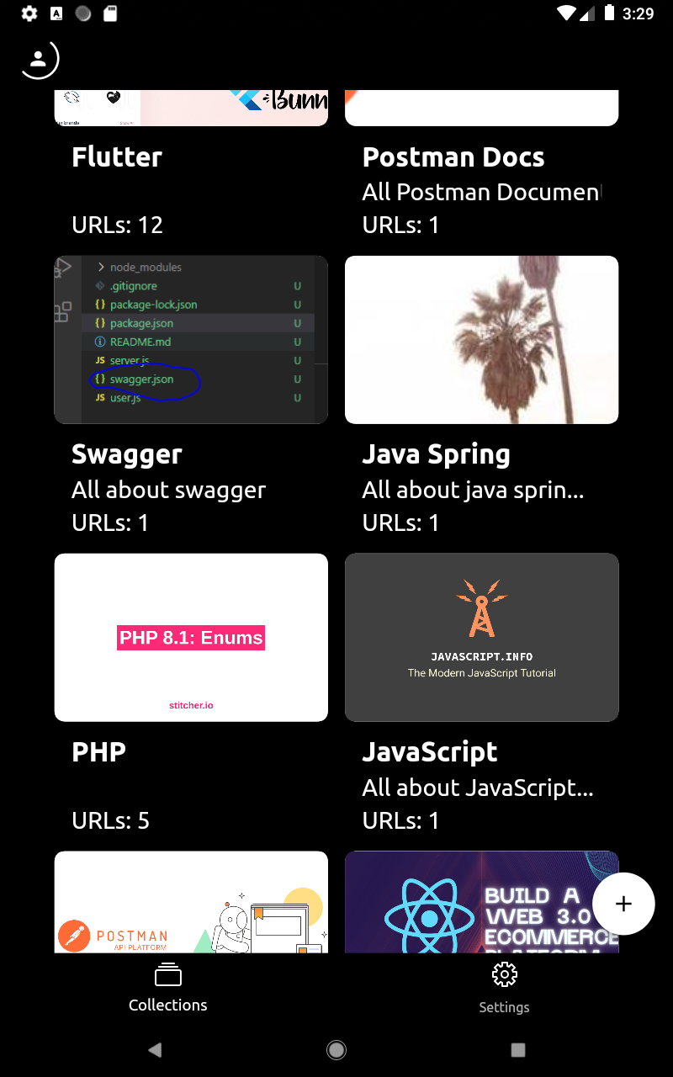Viewport: 673px width, 1077px height.
Task: Select the Postman Docs title
Action: [453, 157]
